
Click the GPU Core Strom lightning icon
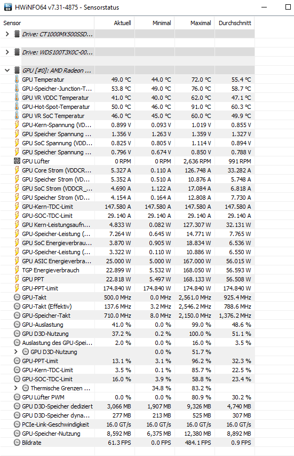click(17, 170)
